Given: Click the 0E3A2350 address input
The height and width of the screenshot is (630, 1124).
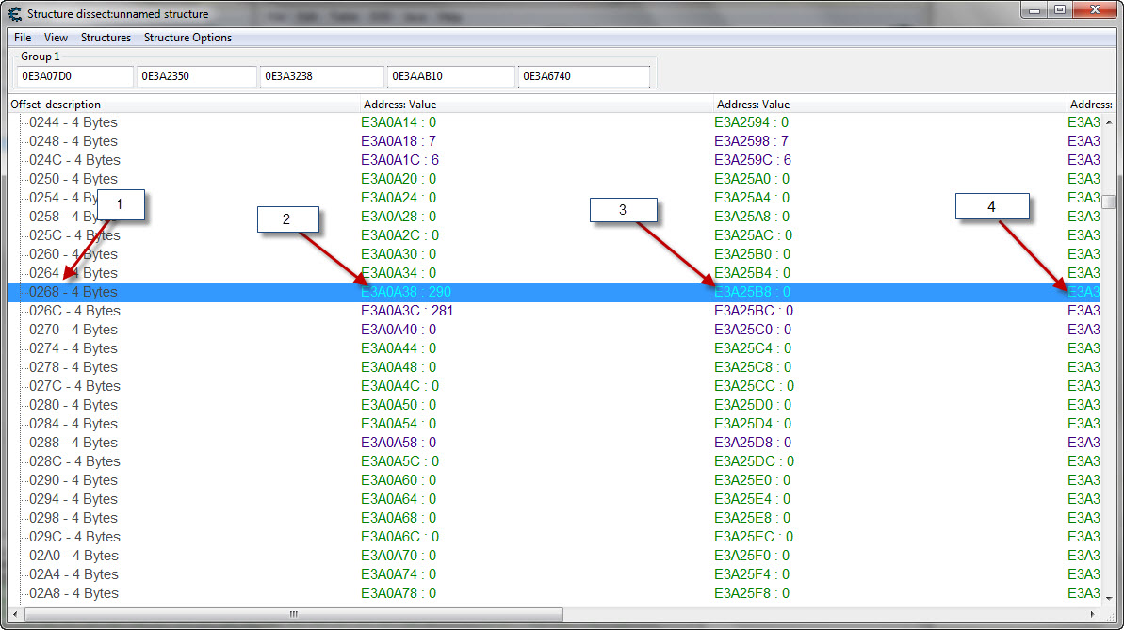Looking at the screenshot, I should [196, 76].
